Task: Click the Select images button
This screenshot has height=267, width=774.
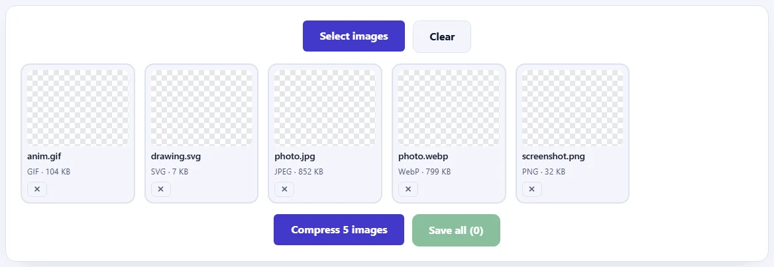Action: pos(354,36)
